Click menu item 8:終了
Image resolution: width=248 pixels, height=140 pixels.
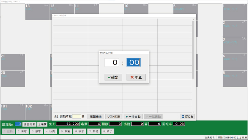pos(108,131)
